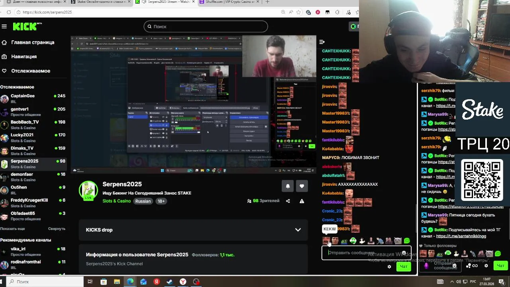Click the green Чат send button
The image size is (510, 287).
click(404, 267)
